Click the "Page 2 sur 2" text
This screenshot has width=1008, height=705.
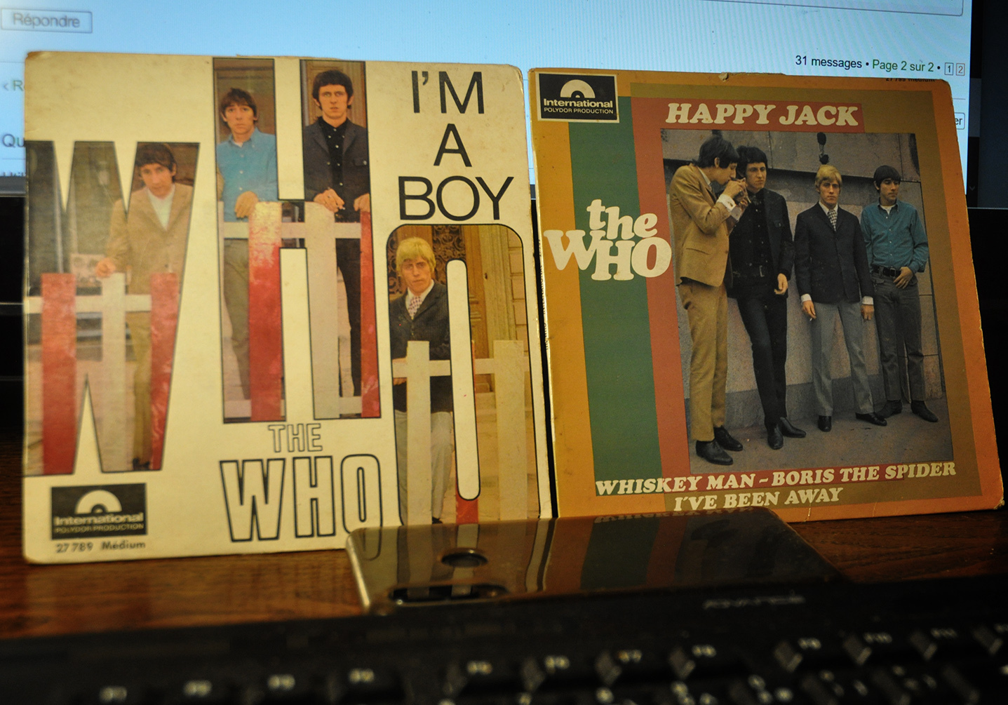coord(903,66)
